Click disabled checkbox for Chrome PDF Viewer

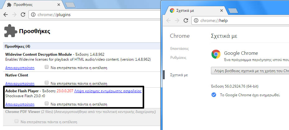[x=16, y=121]
